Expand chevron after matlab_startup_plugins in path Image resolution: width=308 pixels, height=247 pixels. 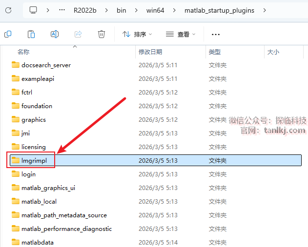(x=265, y=10)
